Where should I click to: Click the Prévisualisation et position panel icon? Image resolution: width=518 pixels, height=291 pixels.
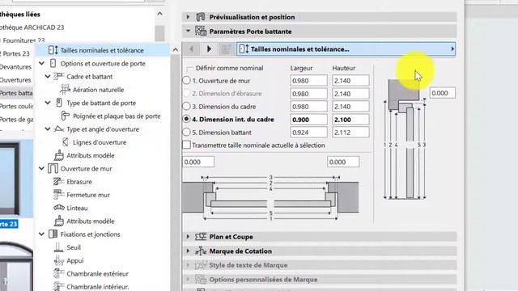click(x=201, y=17)
